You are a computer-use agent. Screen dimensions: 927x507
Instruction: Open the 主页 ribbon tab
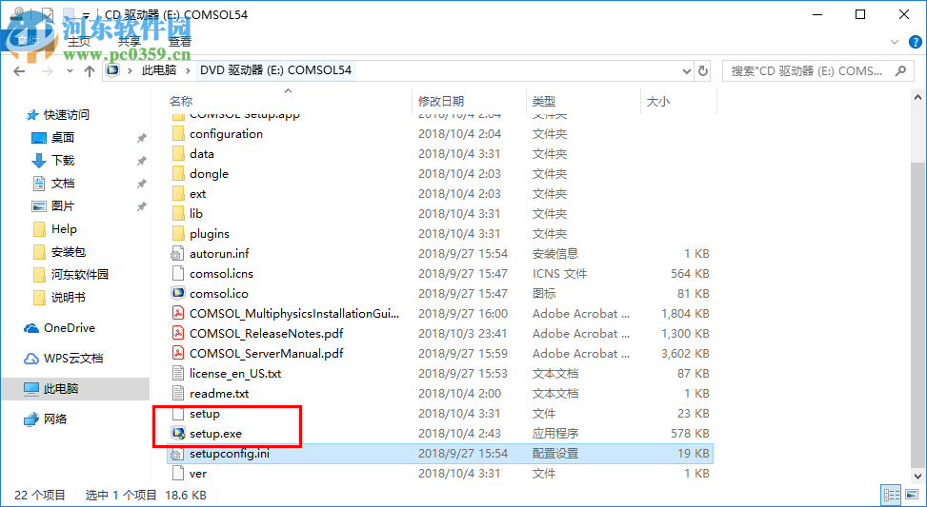[x=79, y=42]
